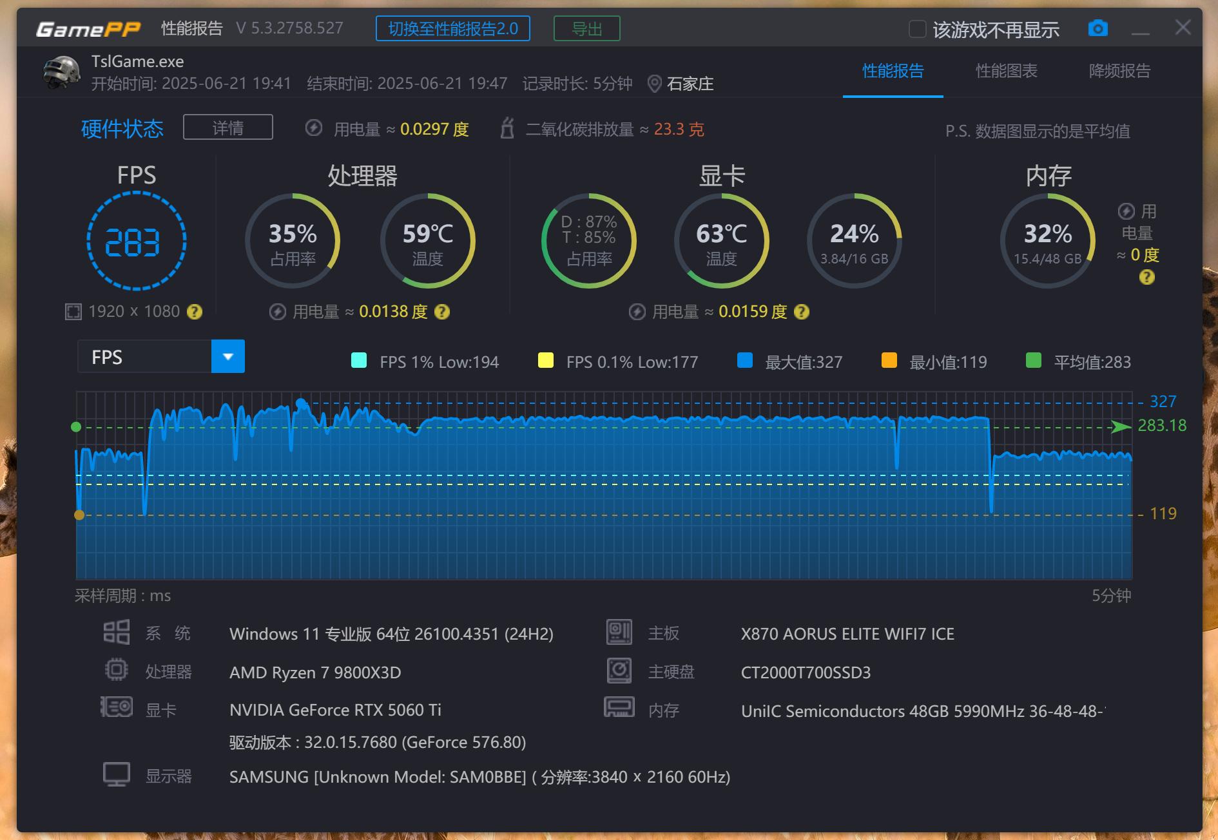This screenshot has height=840, width=1218.
Task: Click the help icon after 0.0159 度
Action: click(x=802, y=312)
